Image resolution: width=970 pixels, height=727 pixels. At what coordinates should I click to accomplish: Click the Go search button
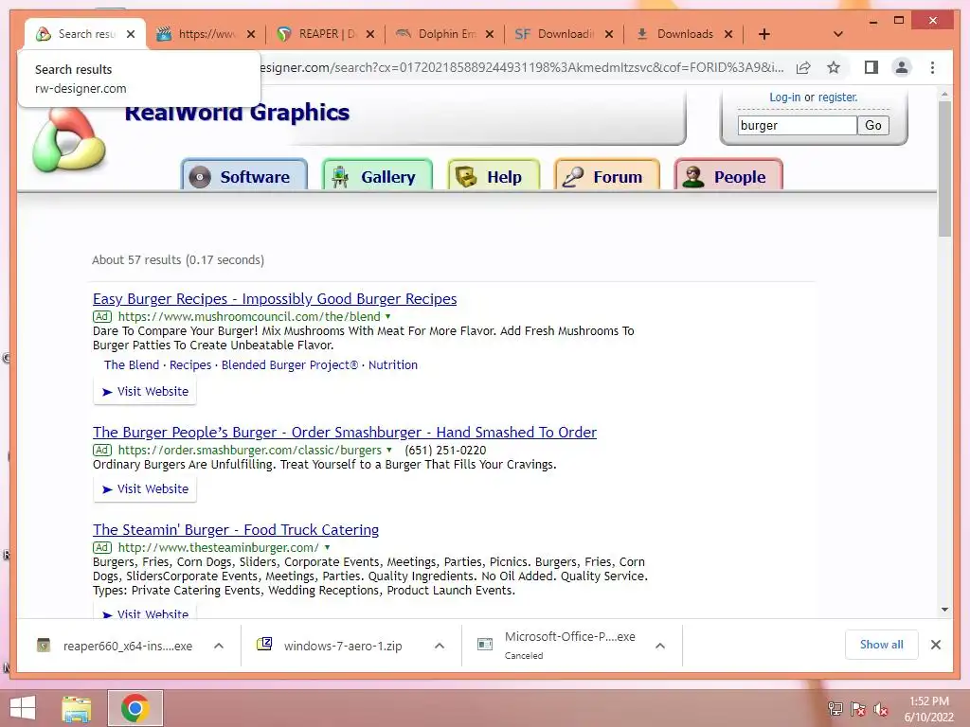872,126
